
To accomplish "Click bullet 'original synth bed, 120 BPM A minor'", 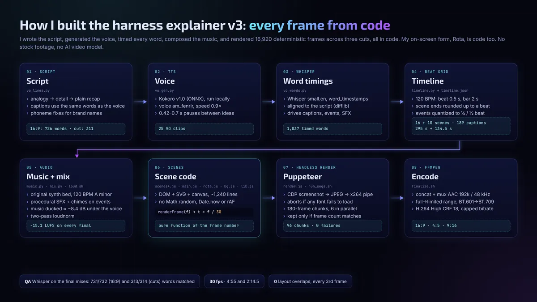I will [x=69, y=194].
